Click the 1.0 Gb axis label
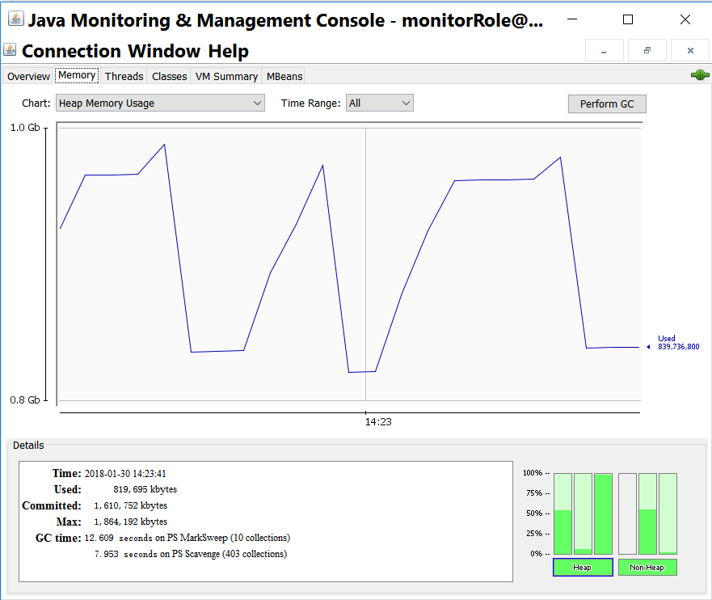The width and height of the screenshot is (712, 600). click(x=25, y=128)
